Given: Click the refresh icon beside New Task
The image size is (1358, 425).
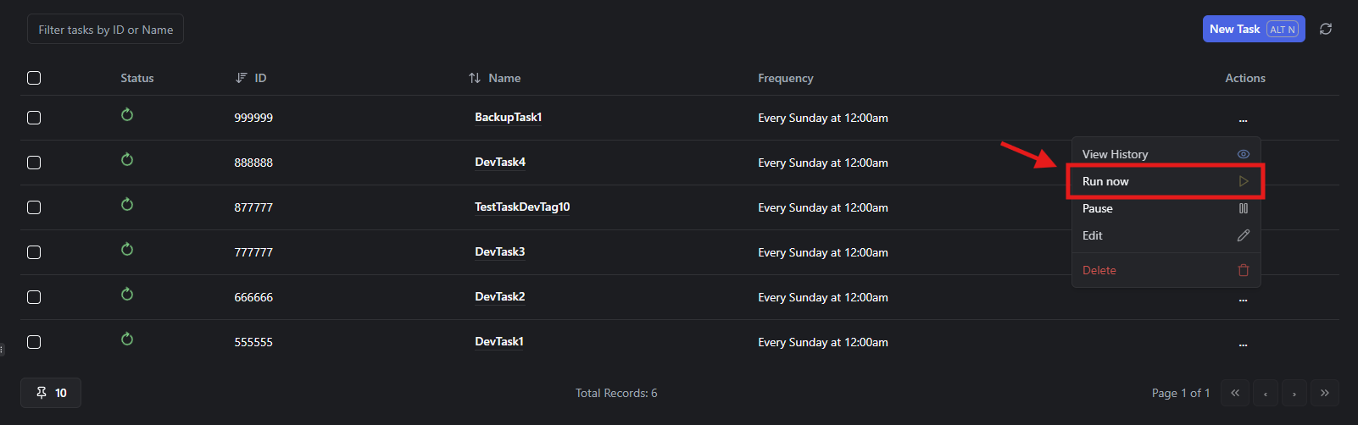Looking at the screenshot, I should click(x=1326, y=29).
